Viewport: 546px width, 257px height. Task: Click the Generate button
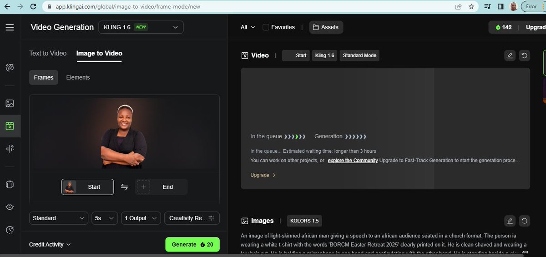point(192,245)
